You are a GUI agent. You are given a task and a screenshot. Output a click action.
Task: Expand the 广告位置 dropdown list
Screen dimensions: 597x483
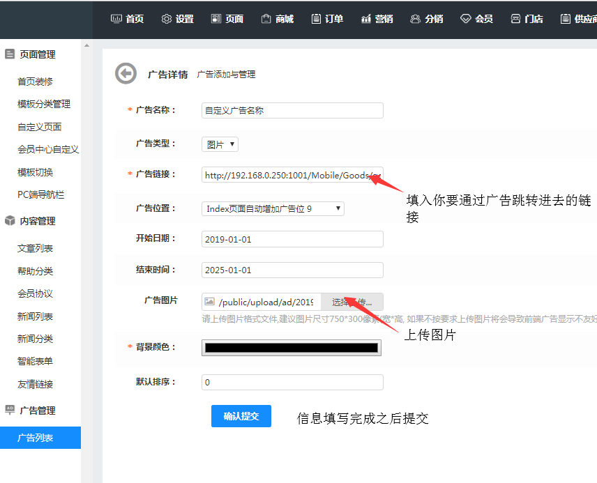(x=273, y=208)
